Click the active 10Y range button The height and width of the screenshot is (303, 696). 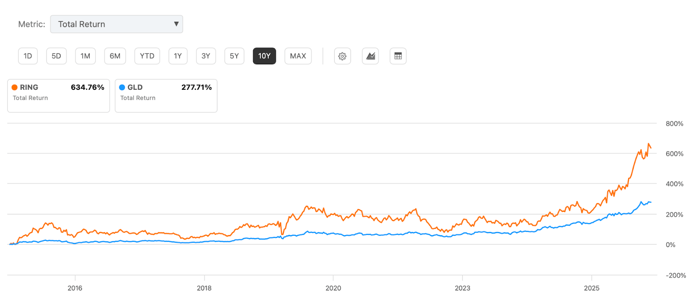264,56
